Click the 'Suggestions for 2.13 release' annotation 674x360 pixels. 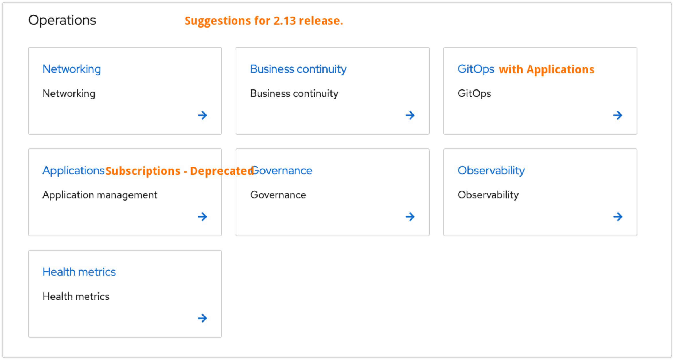click(264, 21)
